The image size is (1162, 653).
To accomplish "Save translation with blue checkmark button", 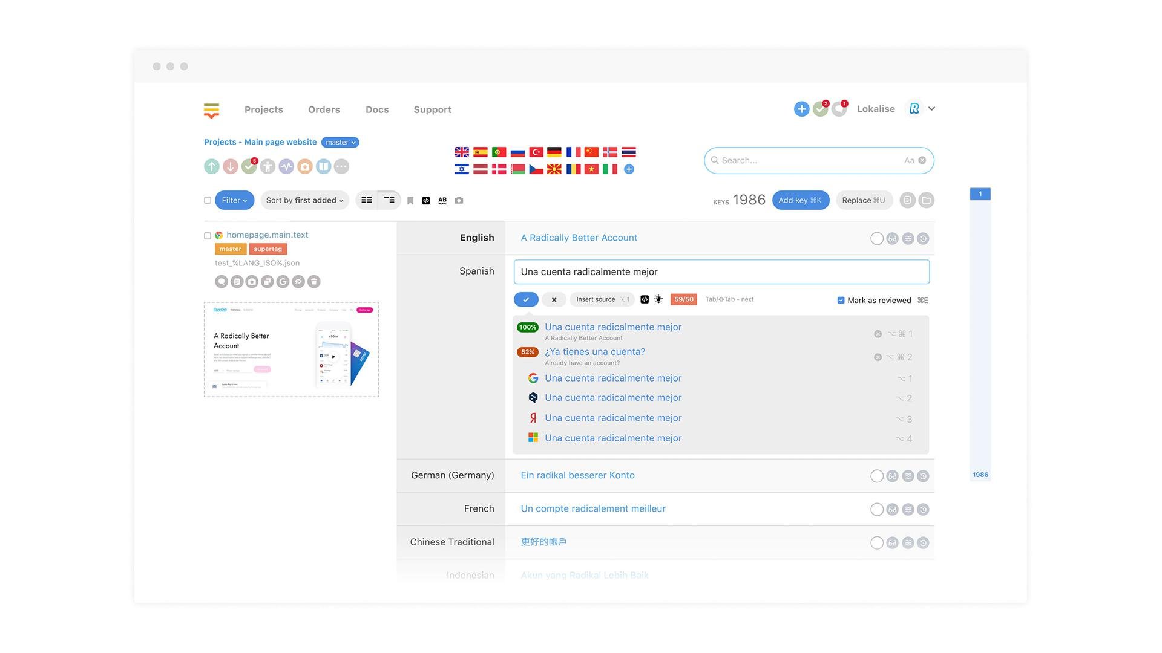I will click(526, 299).
